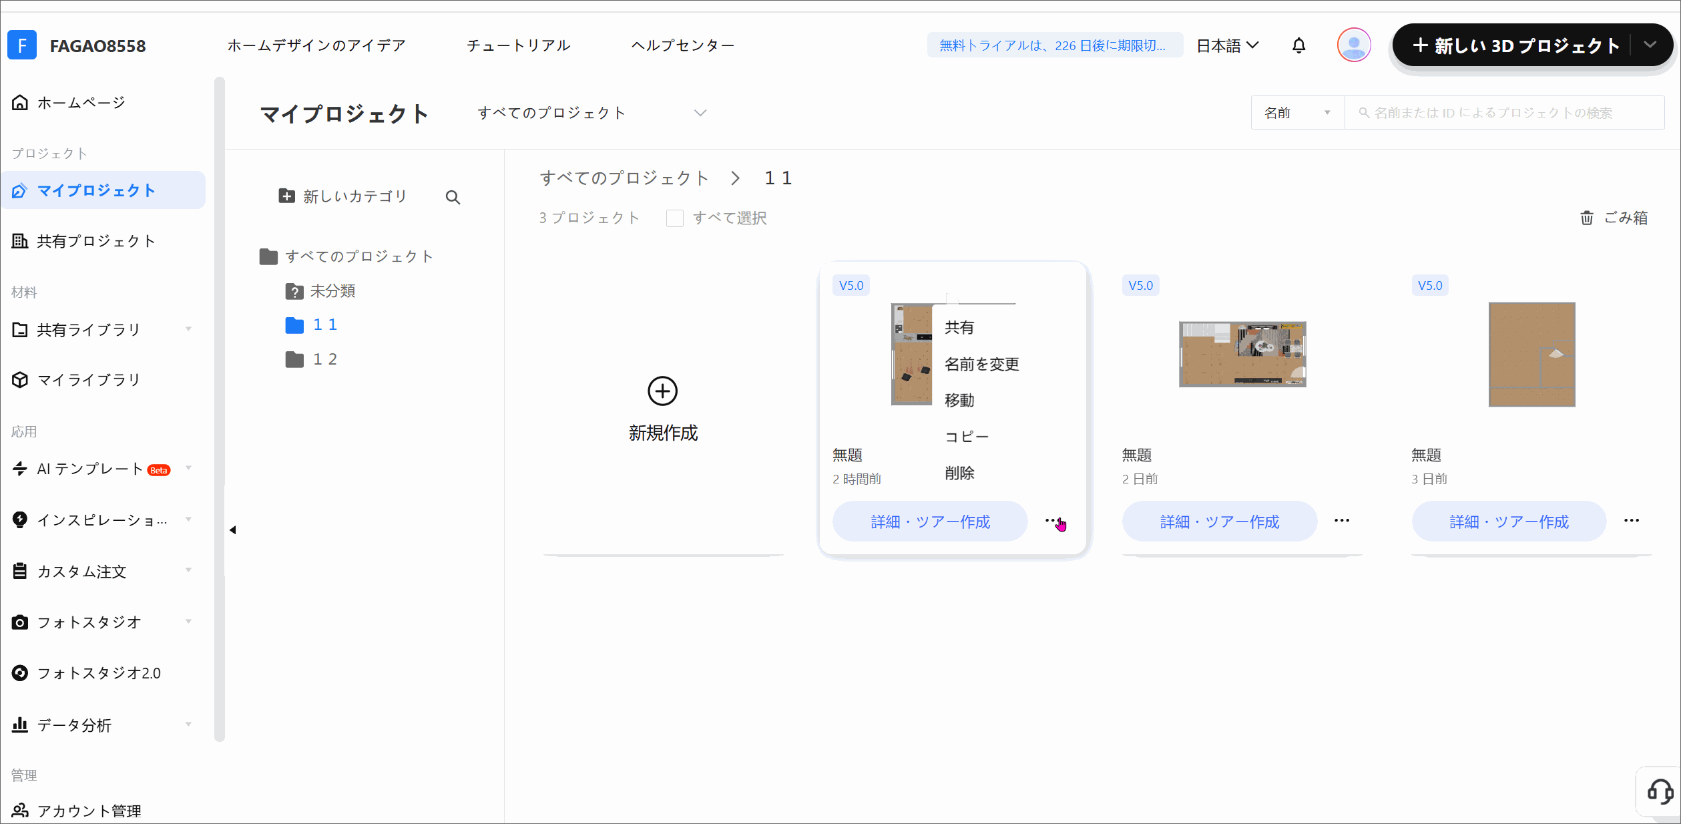Screen dimensions: 1681x824
Task: Click the フォトスタジオ camera icon
Action: 20,622
